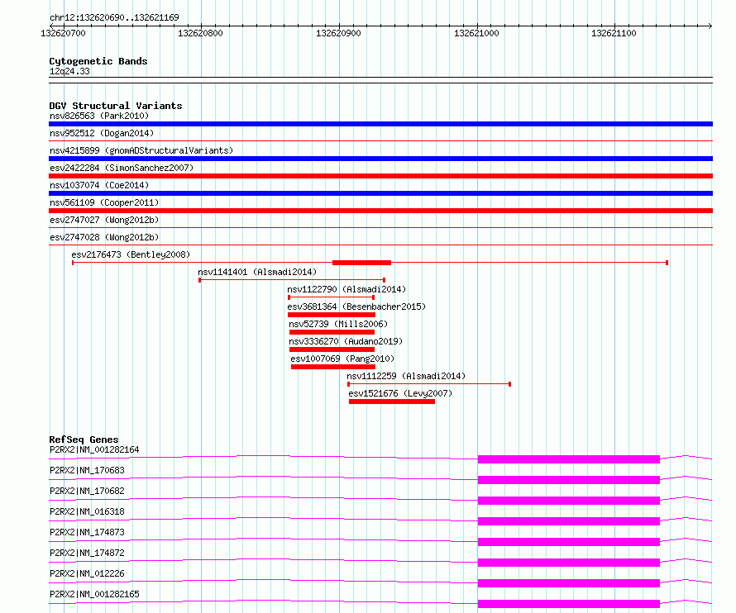Click ruler position 132620900
This screenshot has width=736, height=613.
[x=338, y=33]
